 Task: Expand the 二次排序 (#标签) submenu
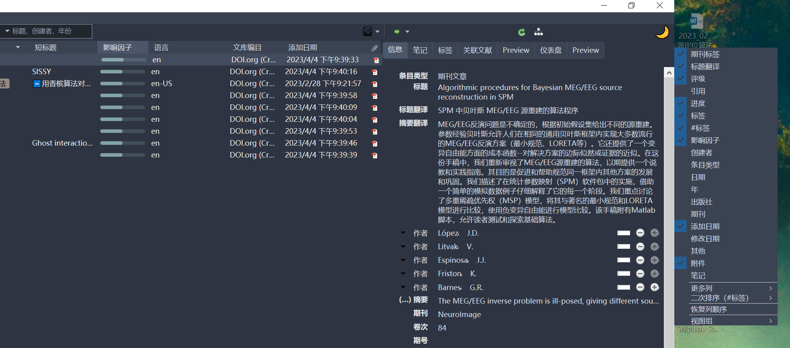point(726,298)
